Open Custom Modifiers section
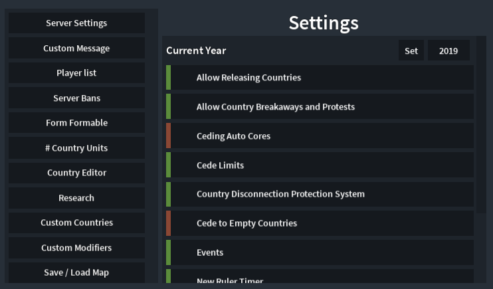The image size is (493, 289). (76, 248)
